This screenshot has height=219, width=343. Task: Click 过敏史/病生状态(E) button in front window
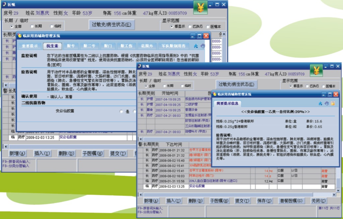coord(236,84)
